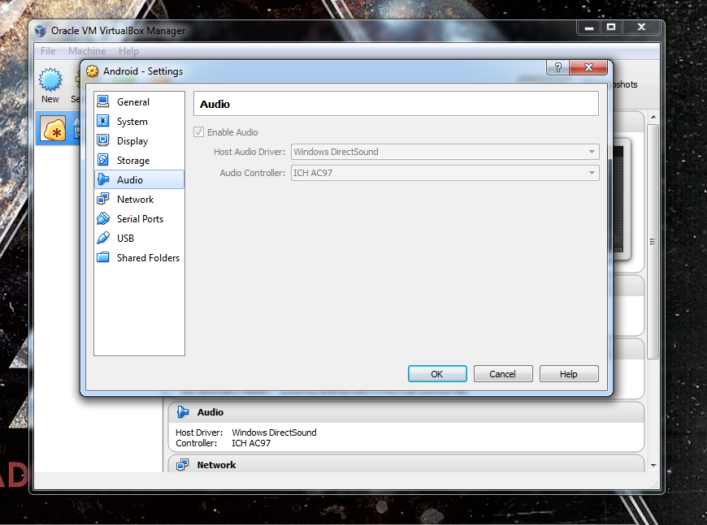Select the Shared Folders category label
The height and width of the screenshot is (525, 707).
point(148,257)
